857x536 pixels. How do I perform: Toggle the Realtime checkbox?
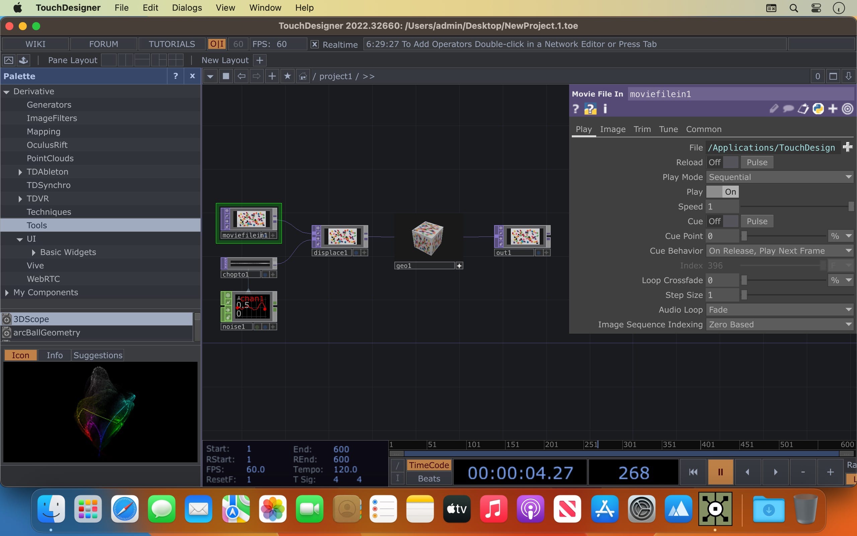pyautogui.click(x=314, y=44)
